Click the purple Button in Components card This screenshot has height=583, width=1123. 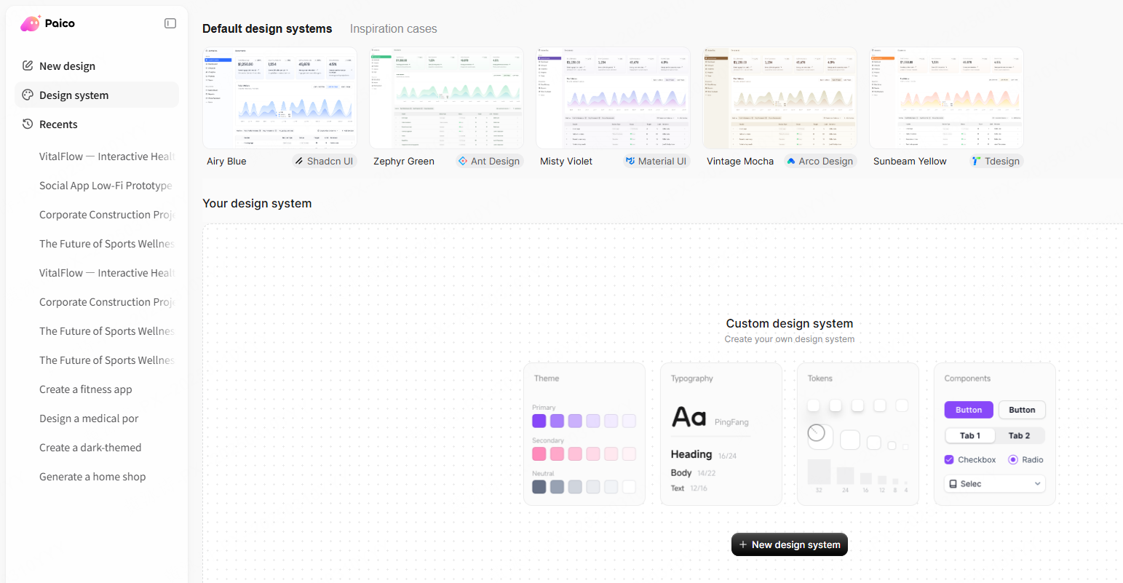pos(969,410)
